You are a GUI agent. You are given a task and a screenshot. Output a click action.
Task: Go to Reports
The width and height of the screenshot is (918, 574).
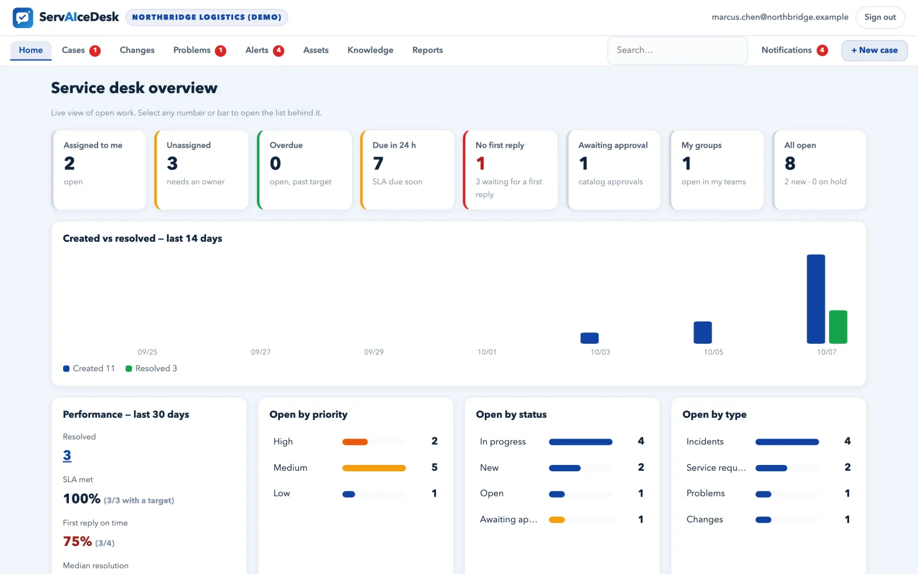[427, 51]
